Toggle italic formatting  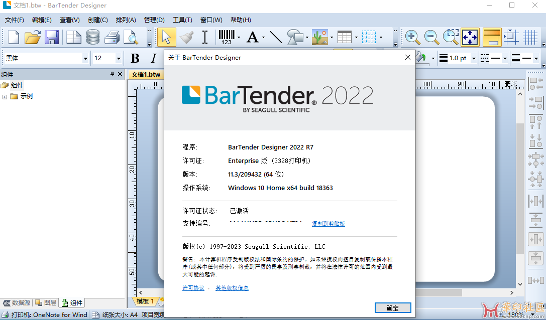tap(154, 58)
